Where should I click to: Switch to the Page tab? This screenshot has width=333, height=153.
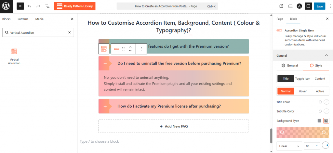tap(280, 19)
